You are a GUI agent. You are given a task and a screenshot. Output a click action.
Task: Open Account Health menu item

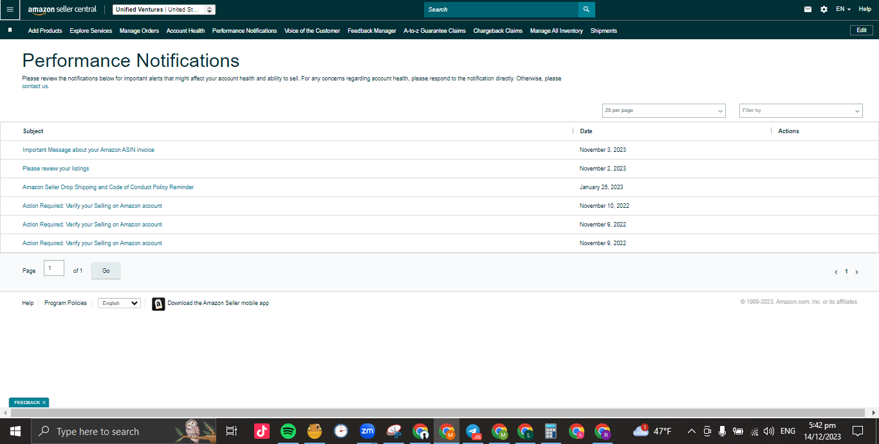click(185, 31)
